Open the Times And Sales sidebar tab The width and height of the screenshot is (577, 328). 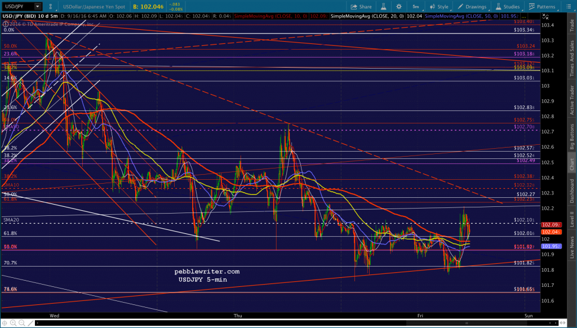572,59
